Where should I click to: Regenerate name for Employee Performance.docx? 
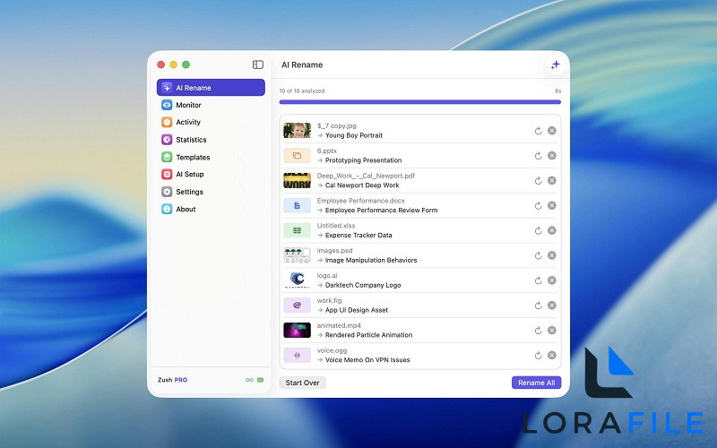click(x=539, y=206)
